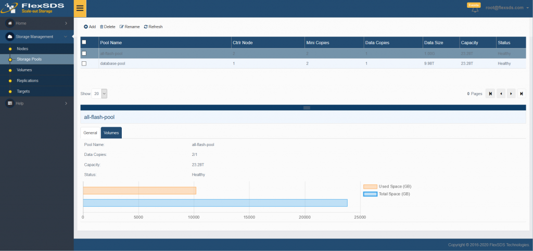Tick the all-flash-pool row checkbox
The height and width of the screenshot is (251, 533).
click(84, 54)
